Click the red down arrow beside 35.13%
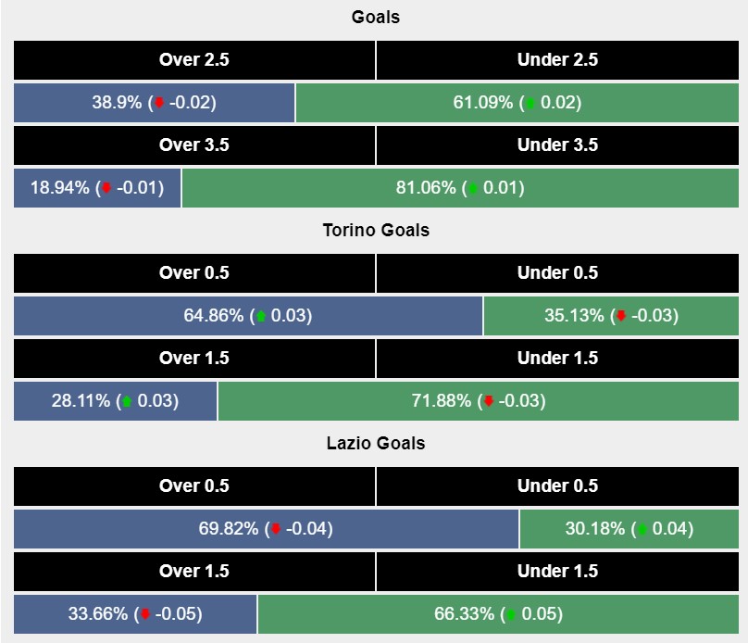748x643 pixels. tap(621, 316)
